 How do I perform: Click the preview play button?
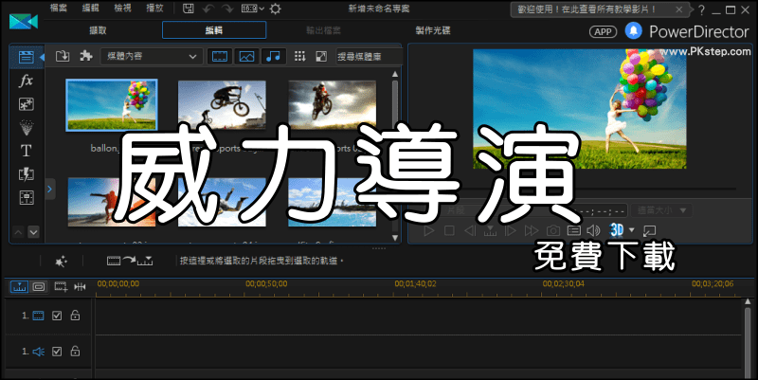point(429,230)
